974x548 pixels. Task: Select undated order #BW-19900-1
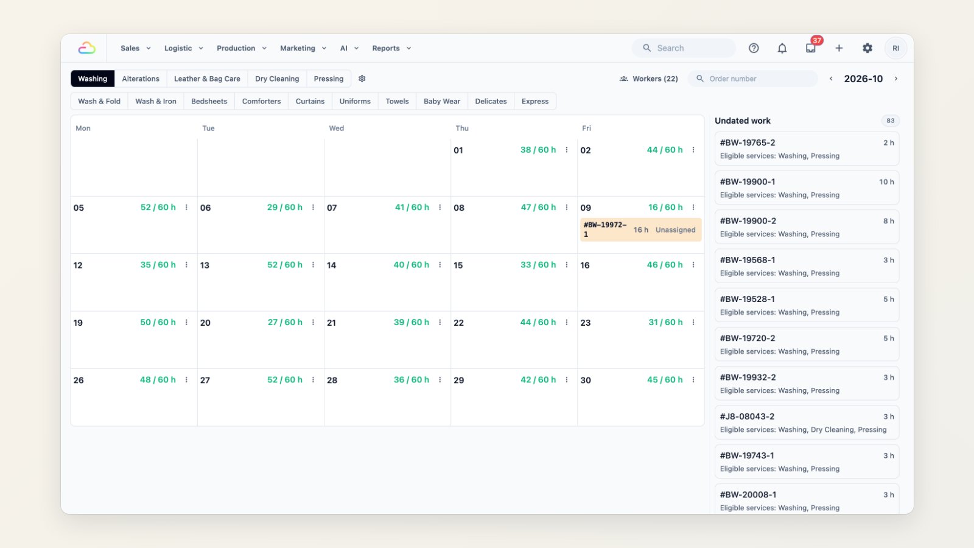click(807, 188)
